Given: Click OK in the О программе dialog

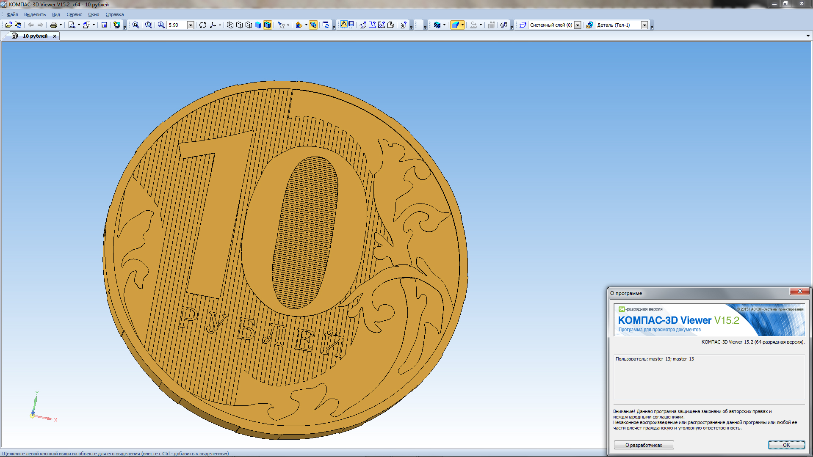Looking at the screenshot, I should pyautogui.click(x=786, y=445).
